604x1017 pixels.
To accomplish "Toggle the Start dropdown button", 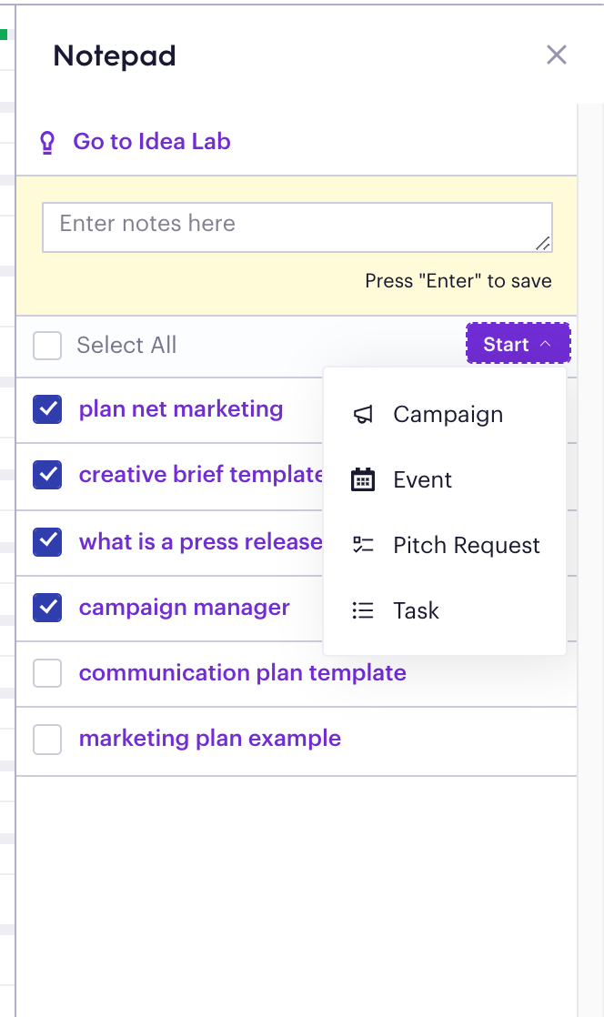I will (518, 344).
